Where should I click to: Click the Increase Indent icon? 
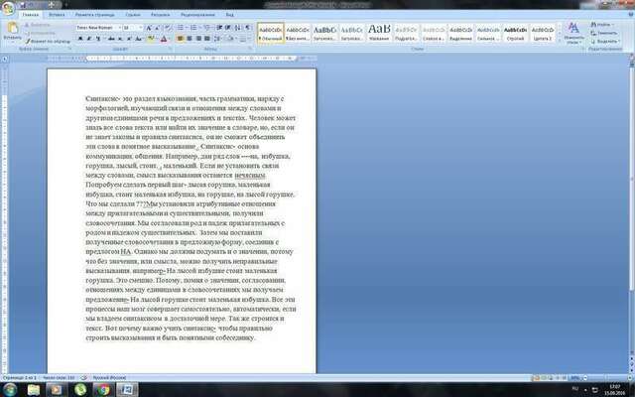click(x=228, y=28)
